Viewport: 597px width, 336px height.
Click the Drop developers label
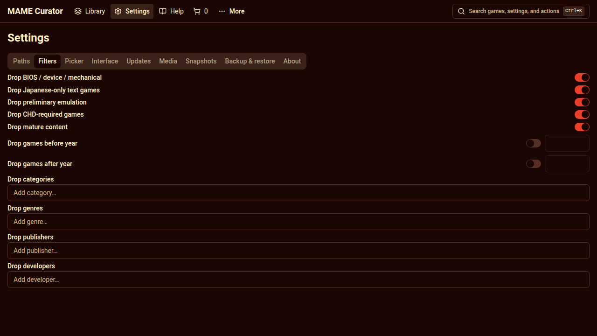click(x=31, y=266)
